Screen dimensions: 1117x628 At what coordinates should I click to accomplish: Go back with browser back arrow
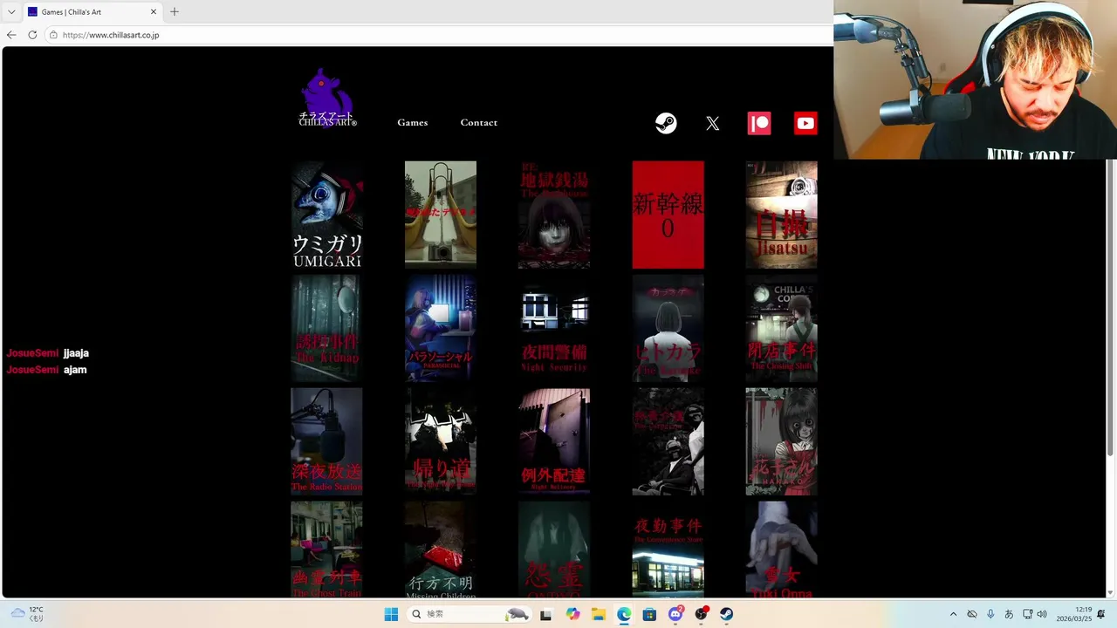[x=11, y=35]
